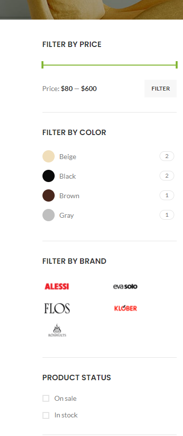This screenshot has height=436, width=183.
Task: Pick the Gray color swatch
Action: (48, 215)
